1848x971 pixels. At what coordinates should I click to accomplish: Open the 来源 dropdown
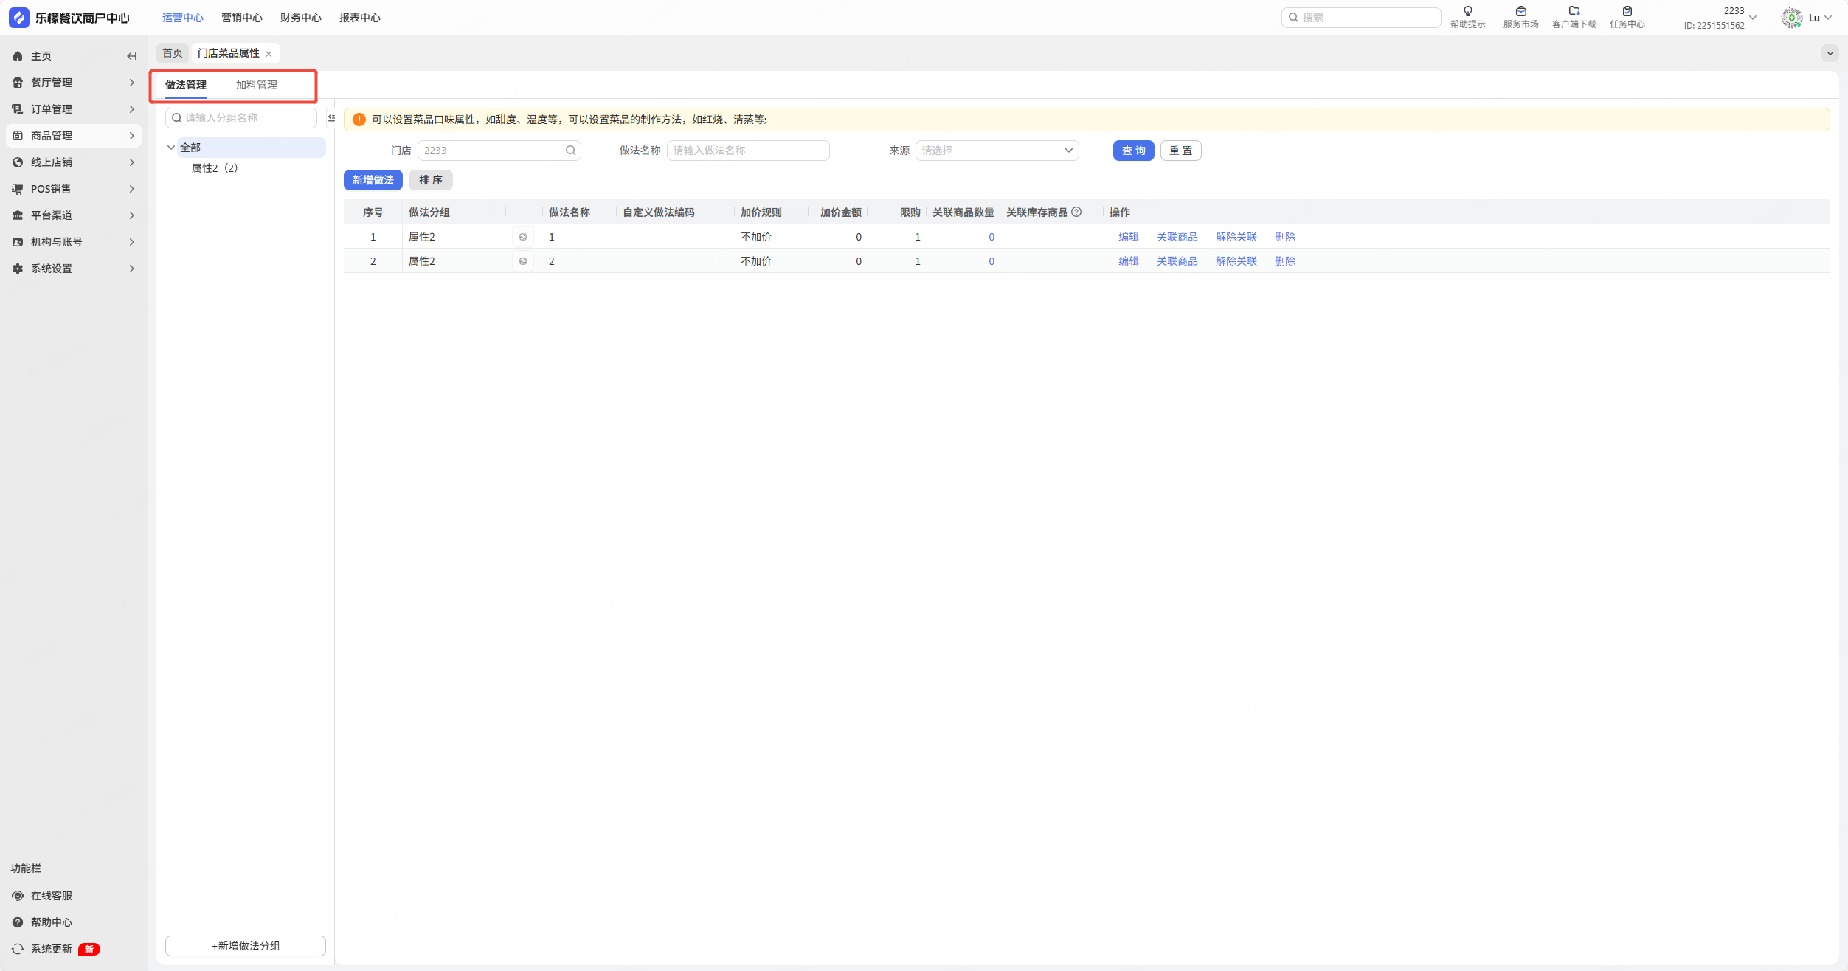996,151
